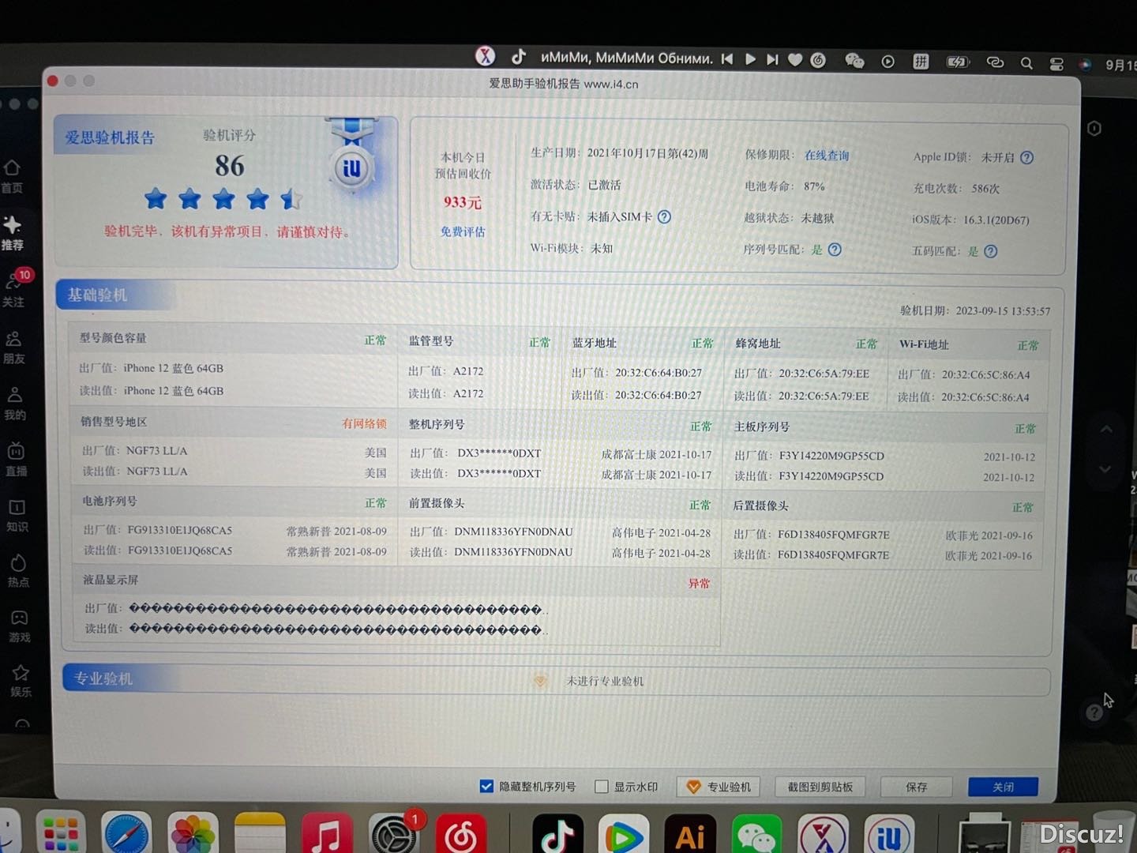Open 朋友 in the background sidebar
1137x853 pixels.
13,348
